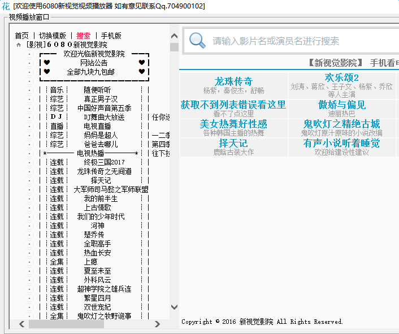Open 欢乐颂2 featured link
Image resolution: width=399 pixels, height=334 pixels.
coord(342,77)
